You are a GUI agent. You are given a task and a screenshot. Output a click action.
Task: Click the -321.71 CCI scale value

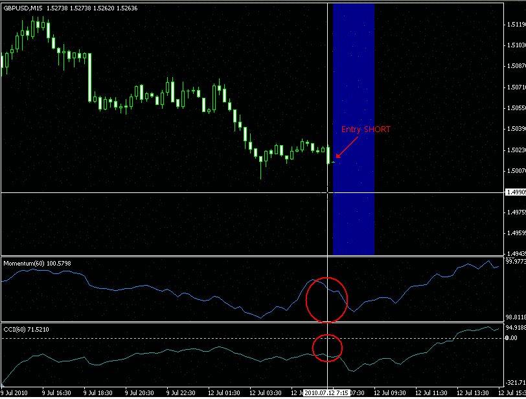pos(516,383)
